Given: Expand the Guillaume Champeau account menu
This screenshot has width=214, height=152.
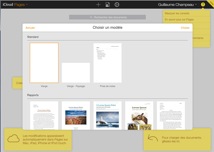Looking at the screenshot, I should 178,5.
